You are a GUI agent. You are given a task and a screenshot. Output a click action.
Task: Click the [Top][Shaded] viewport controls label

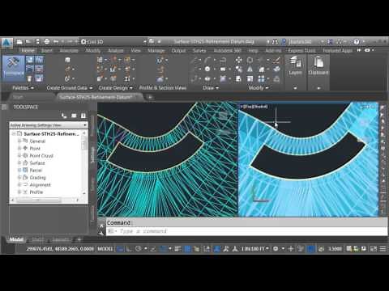point(254,107)
